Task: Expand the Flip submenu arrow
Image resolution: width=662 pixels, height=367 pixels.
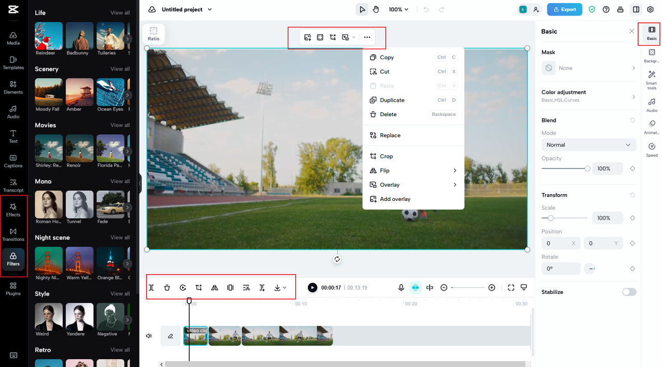Action: pos(455,170)
